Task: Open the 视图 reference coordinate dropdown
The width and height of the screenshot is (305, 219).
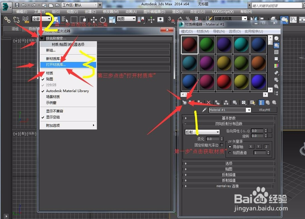Action: tap(126, 19)
